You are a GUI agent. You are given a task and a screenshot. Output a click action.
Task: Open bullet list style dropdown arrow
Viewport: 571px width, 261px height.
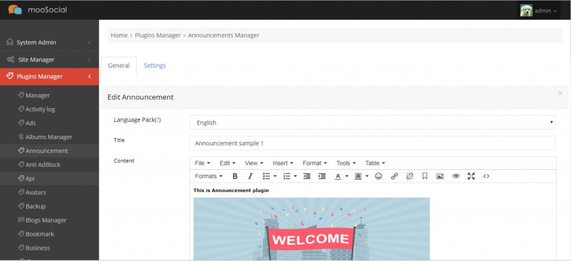point(275,176)
